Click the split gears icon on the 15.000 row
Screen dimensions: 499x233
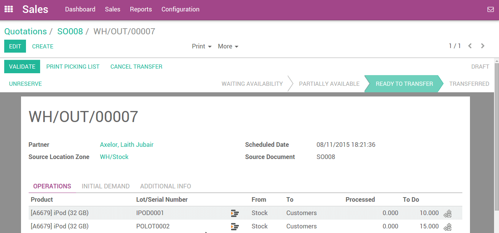pyautogui.click(x=447, y=227)
